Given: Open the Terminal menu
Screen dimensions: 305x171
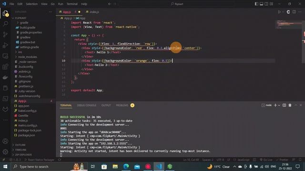Looking at the screenshot, I should [x=72, y=4].
